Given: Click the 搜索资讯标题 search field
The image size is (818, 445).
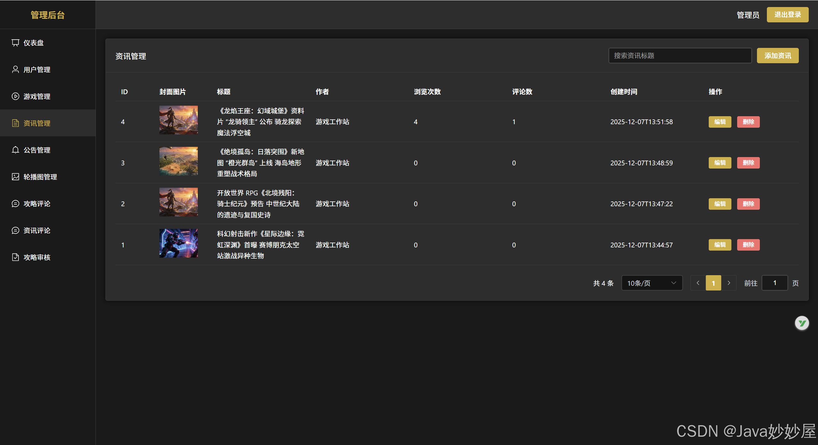Looking at the screenshot, I should coord(680,56).
